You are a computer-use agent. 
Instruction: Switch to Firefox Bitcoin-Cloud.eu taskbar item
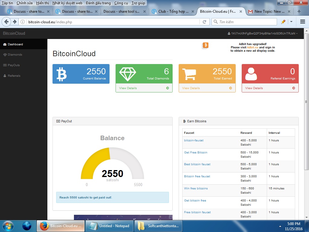(61, 226)
